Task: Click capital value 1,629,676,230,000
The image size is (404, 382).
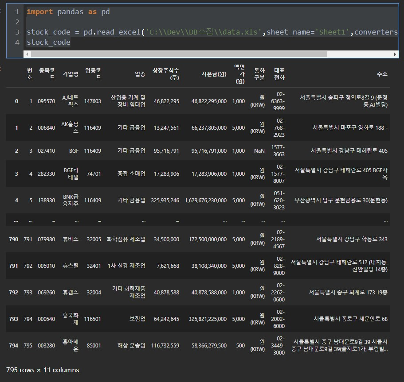Action: pos(206,201)
